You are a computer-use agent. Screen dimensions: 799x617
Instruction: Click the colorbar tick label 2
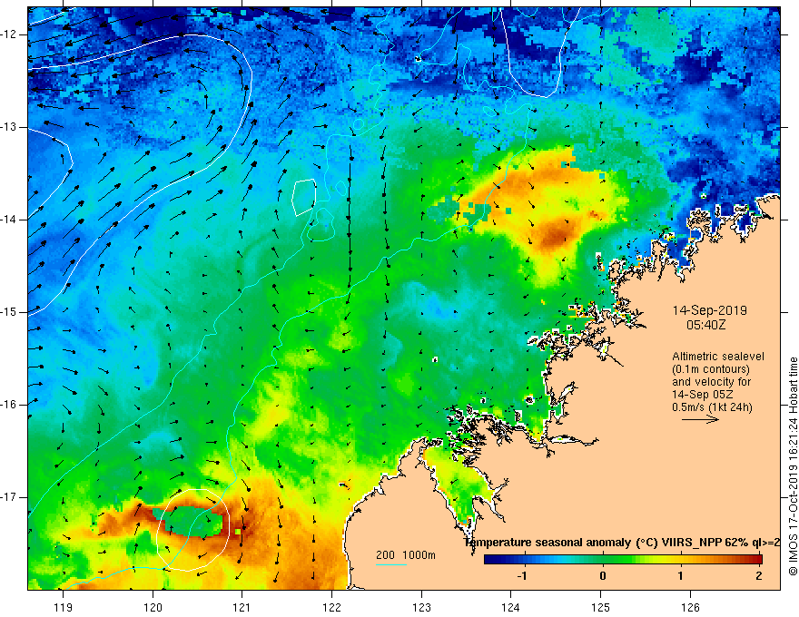[x=759, y=576]
